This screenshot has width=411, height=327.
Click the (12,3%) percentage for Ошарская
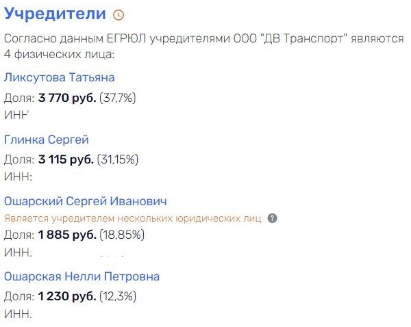point(118,296)
